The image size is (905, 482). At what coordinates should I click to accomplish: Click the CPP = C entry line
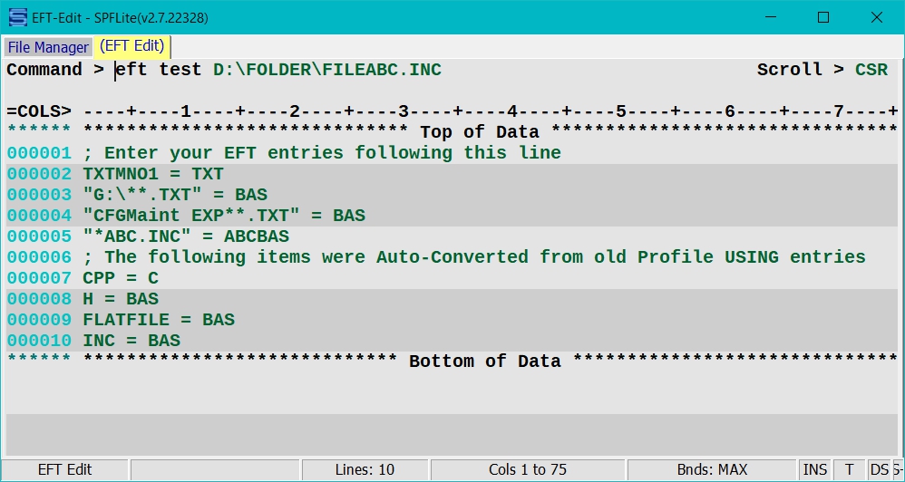pos(121,278)
